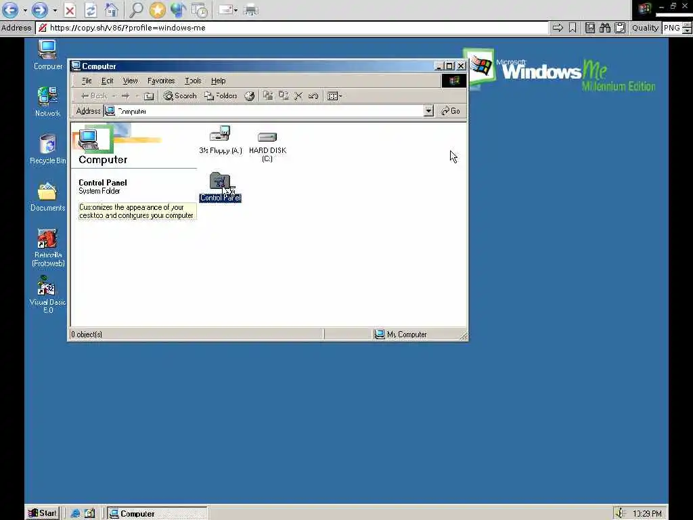
Task: Click the clock in system tray
Action: 647,514
